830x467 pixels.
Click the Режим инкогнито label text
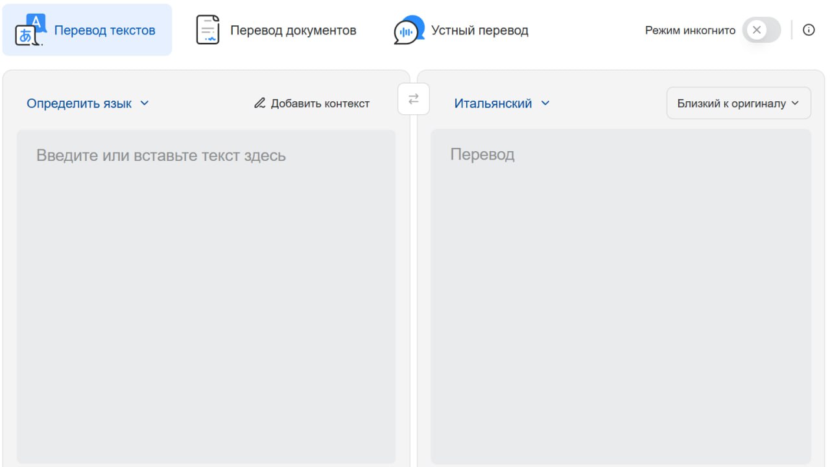(x=690, y=30)
